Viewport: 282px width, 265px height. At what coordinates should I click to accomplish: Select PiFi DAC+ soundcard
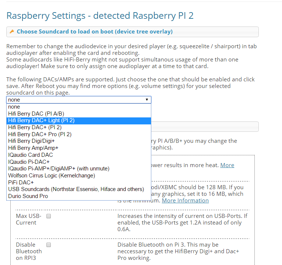point(79,183)
